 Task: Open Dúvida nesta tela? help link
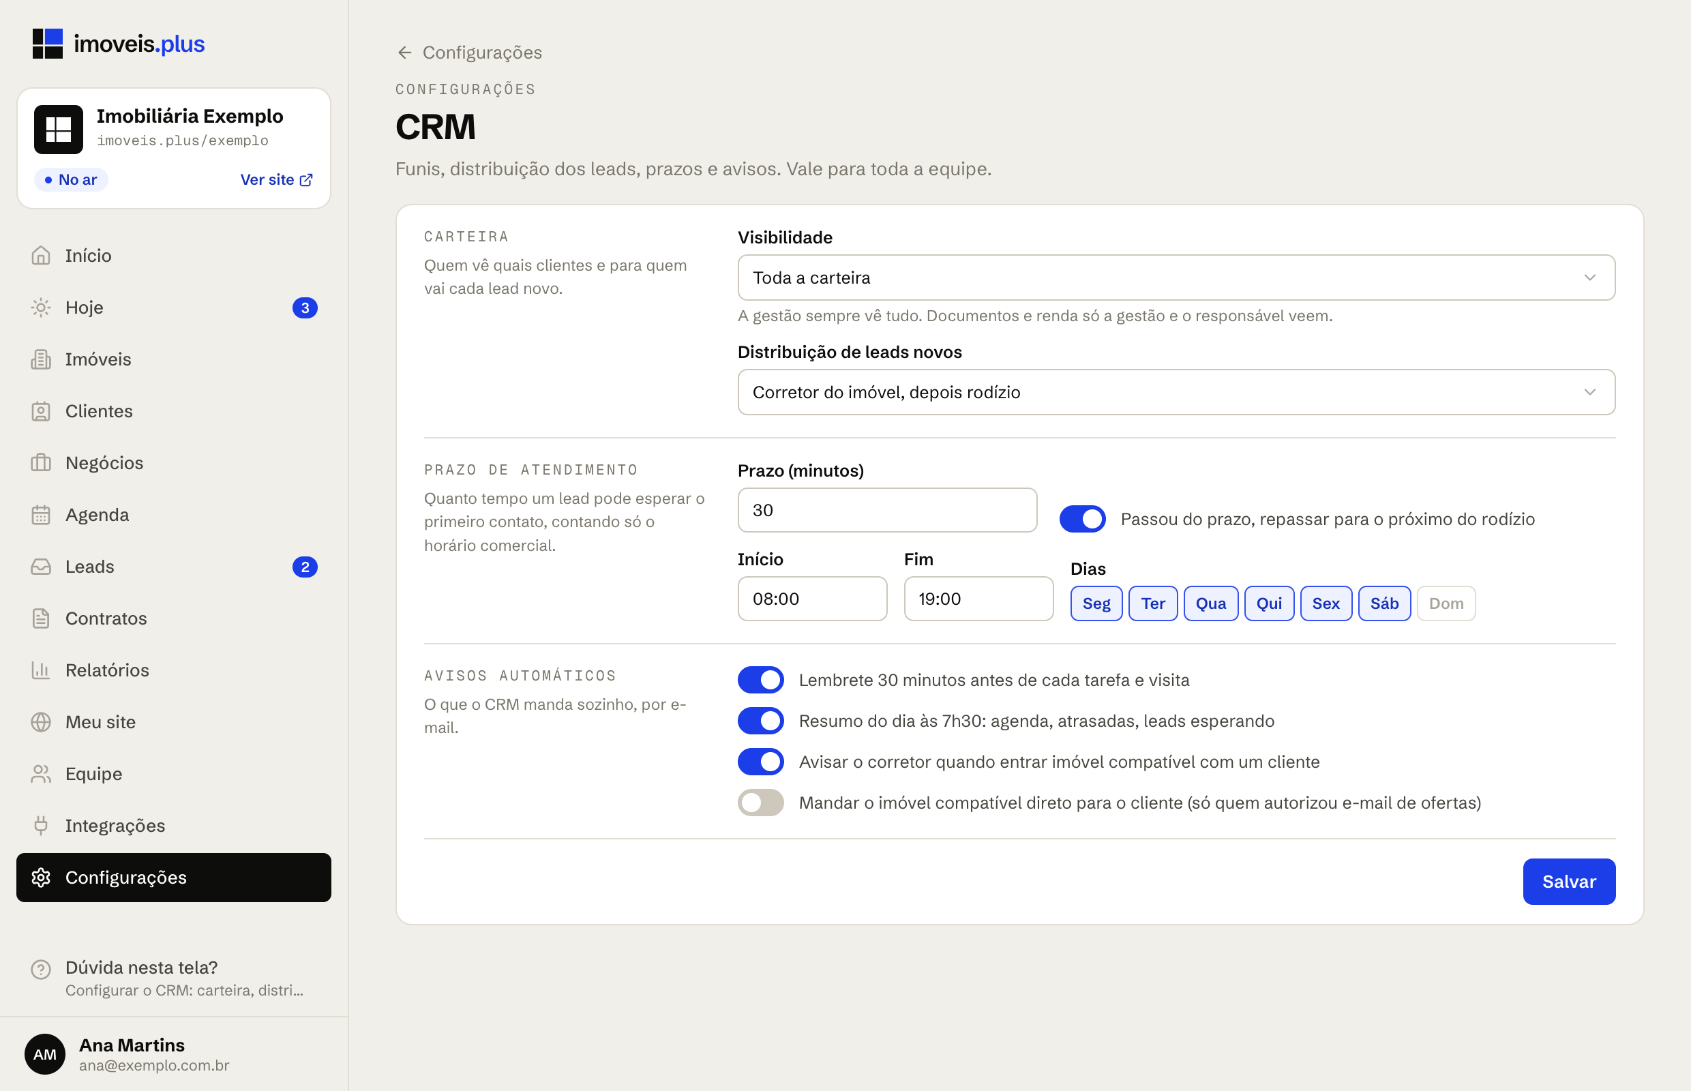pyautogui.click(x=174, y=978)
